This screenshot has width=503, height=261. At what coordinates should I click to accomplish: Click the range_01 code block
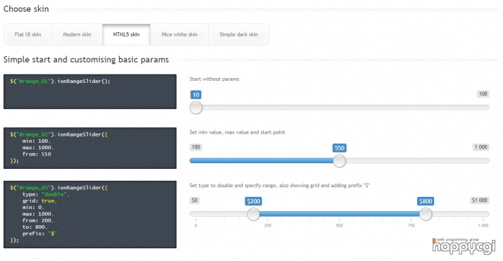coord(90,91)
